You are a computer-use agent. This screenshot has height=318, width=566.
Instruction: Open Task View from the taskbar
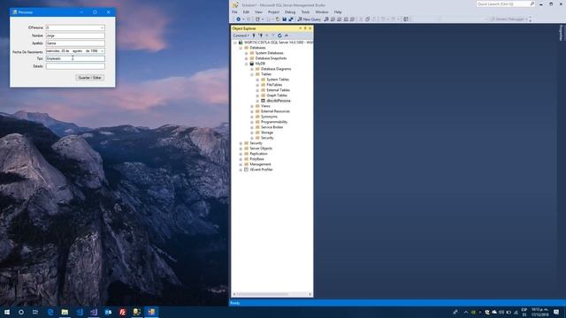tap(35, 312)
